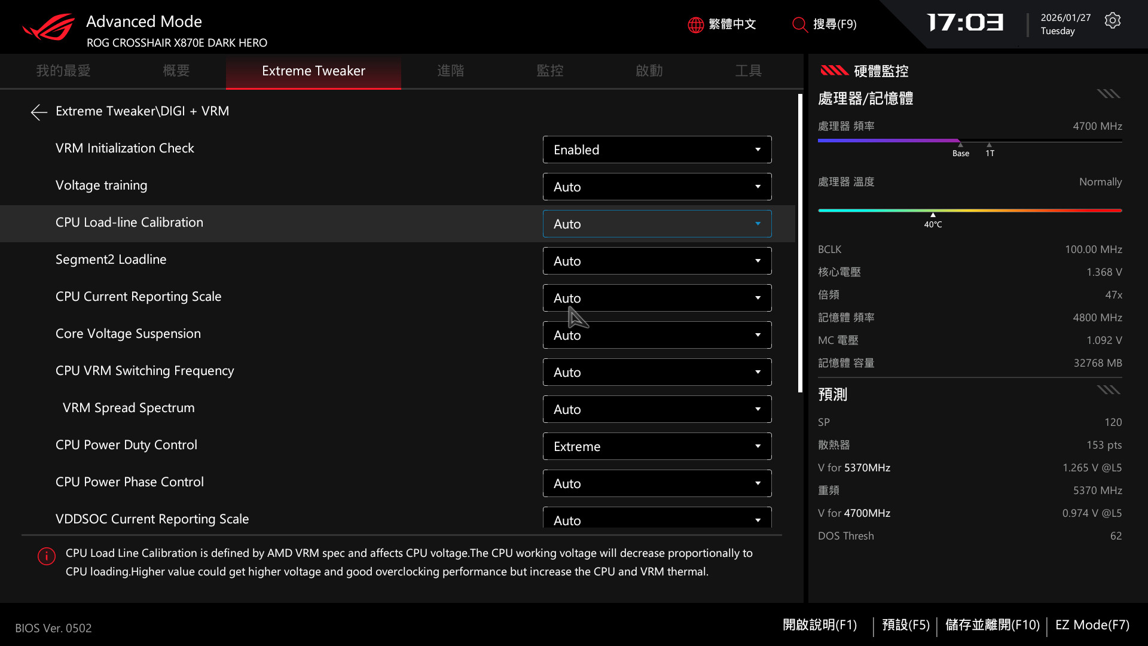Image resolution: width=1148 pixels, height=646 pixels.
Task: Click the red info icon in help text
Action: click(x=47, y=556)
